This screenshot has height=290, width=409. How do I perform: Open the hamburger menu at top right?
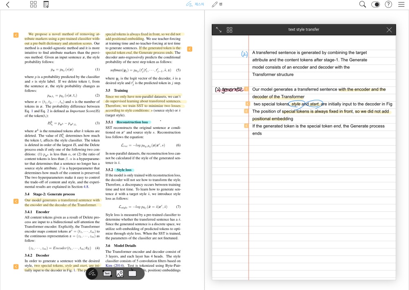tap(401, 4)
